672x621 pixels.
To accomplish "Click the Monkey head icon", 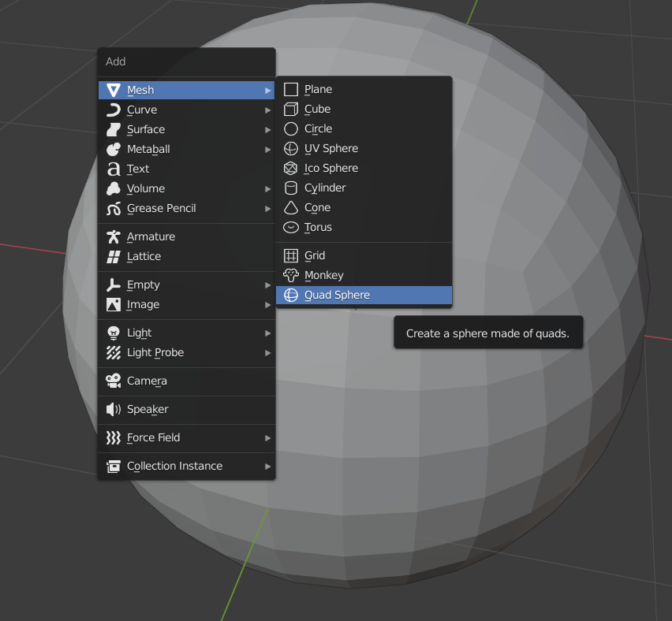I will coord(290,275).
